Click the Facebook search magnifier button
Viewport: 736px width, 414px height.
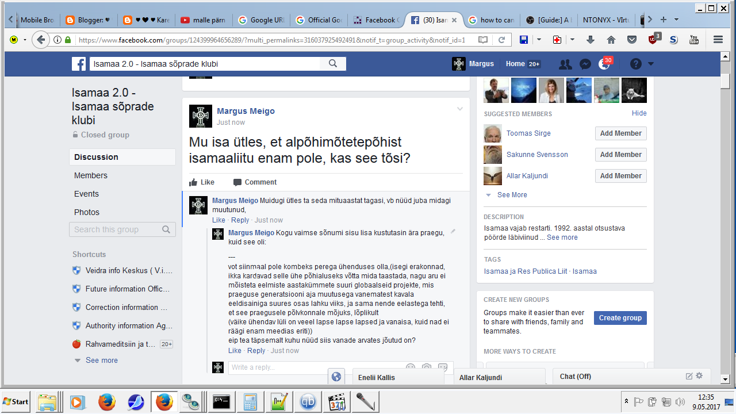333,64
